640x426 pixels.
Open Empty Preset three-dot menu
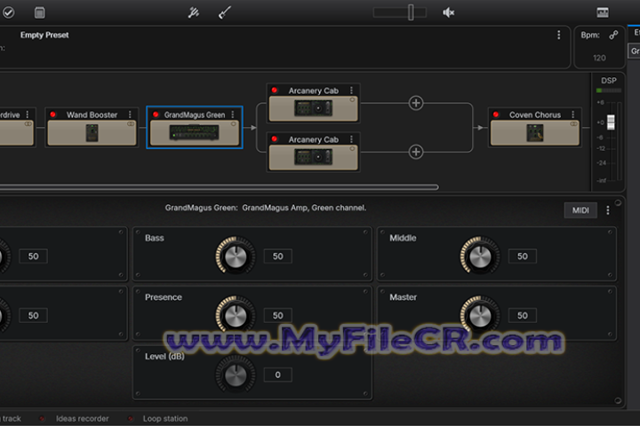pyautogui.click(x=559, y=35)
